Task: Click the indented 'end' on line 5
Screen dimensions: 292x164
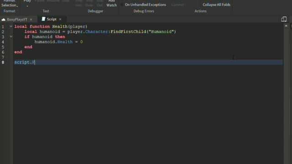Action: pyautogui.click(x=28, y=47)
